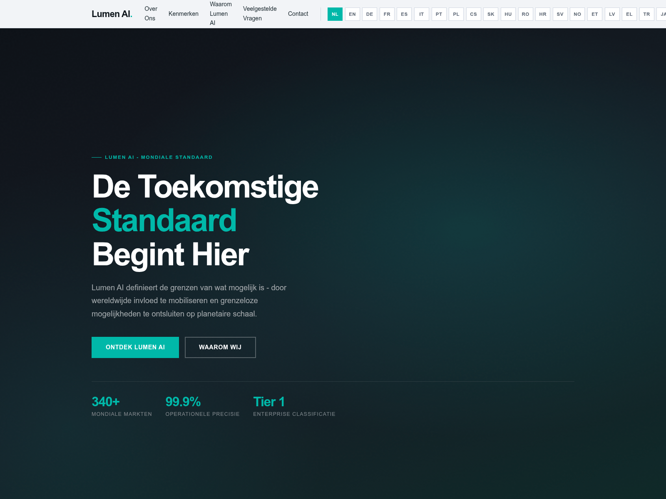Viewport: 666px width, 499px height.
Task: Switch site language to CS
Action: pos(474,14)
